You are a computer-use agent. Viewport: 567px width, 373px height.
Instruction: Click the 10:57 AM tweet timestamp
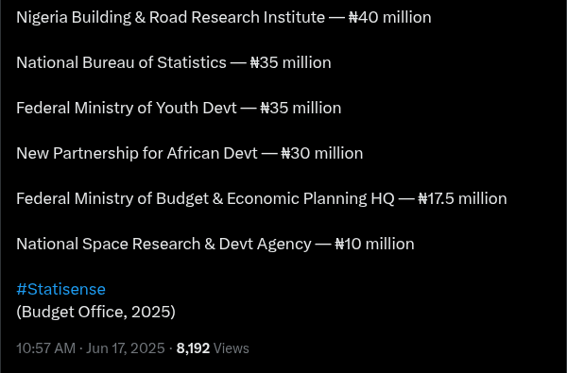click(46, 348)
